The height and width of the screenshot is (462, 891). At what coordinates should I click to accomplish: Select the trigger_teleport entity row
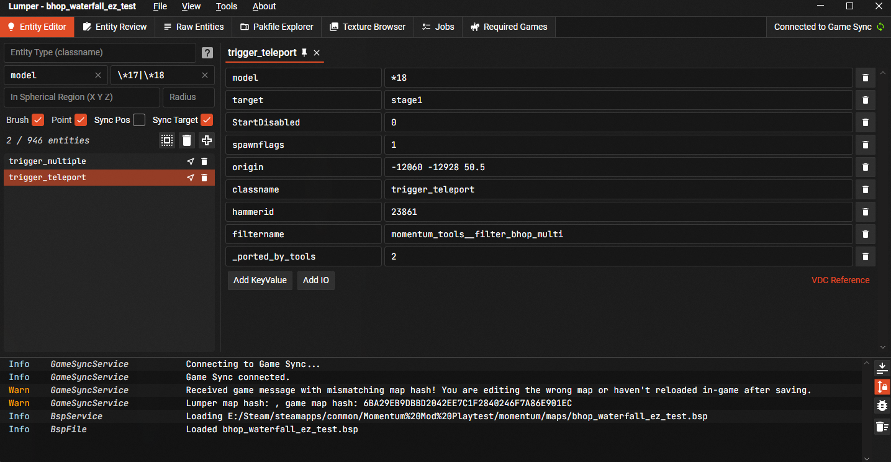click(109, 178)
